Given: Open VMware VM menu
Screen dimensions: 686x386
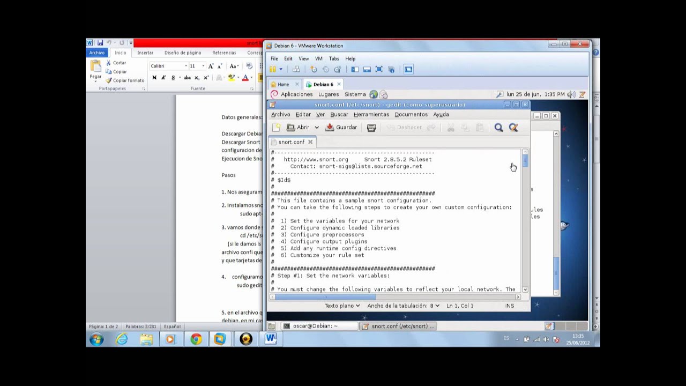Looking at the screenshot, I should click(319, 58).
